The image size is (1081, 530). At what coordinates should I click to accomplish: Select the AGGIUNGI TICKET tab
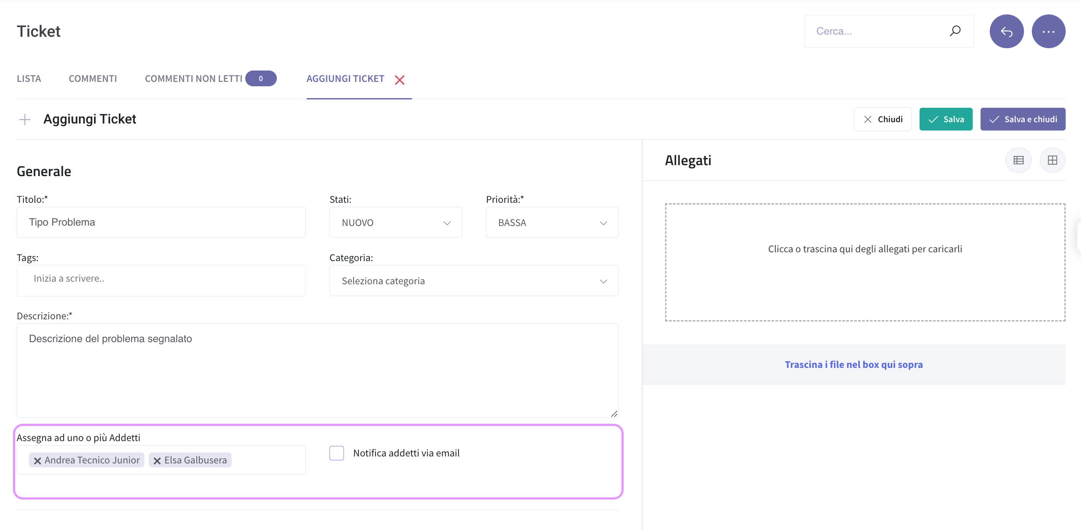coord(345,79)
